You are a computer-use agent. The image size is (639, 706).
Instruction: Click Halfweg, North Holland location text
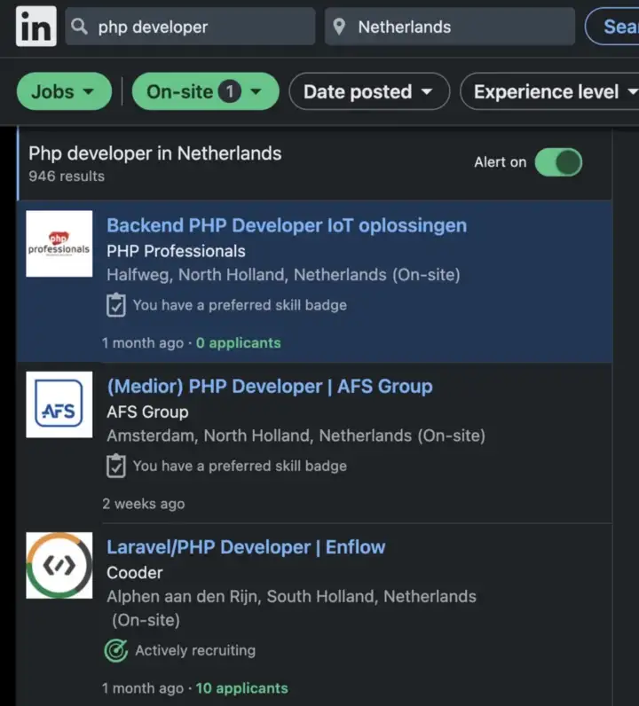tap(283, 275)
